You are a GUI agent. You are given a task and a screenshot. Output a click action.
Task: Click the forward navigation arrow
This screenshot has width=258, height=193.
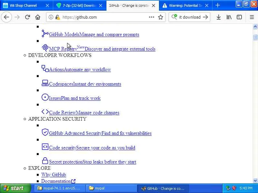pyautogui.click(x=17, y=17)
